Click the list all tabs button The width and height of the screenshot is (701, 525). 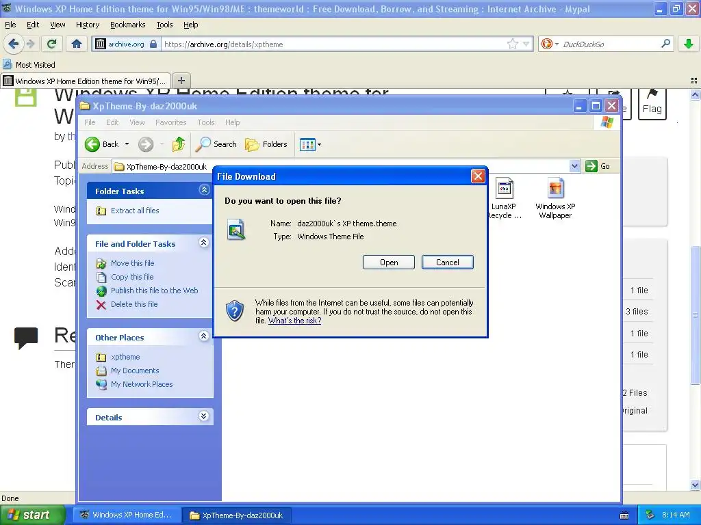(694, 81)
